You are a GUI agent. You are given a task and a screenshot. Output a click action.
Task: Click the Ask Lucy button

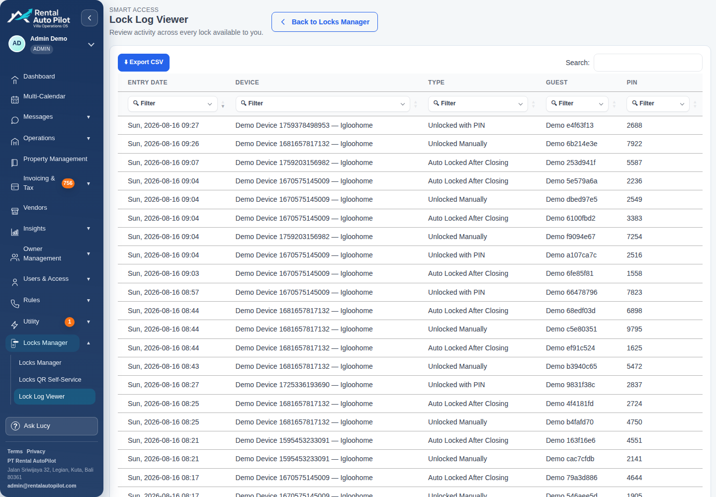(52, 426)
